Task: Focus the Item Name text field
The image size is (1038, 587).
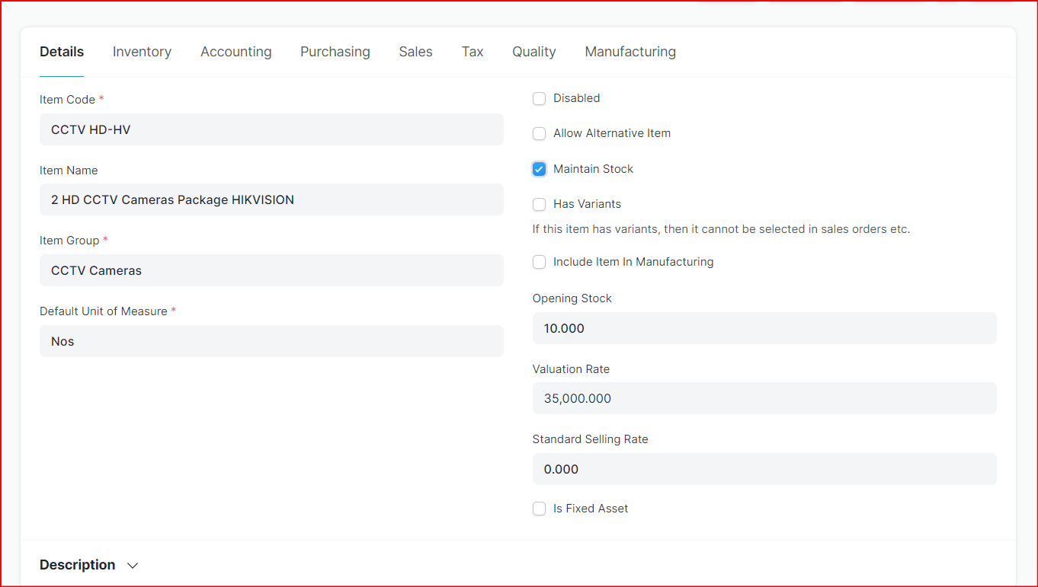Action: [x=271, y=199]
